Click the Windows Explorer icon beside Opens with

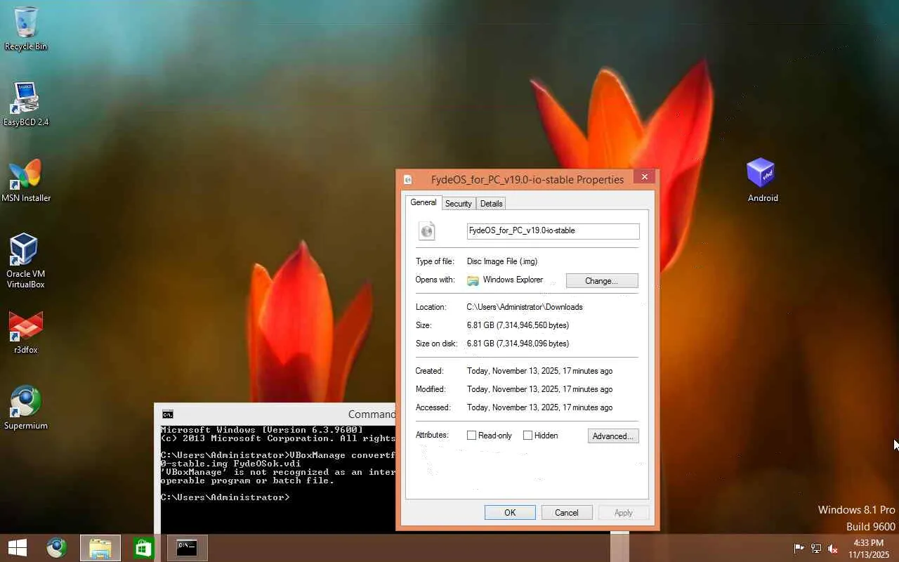tap(473, 280)
